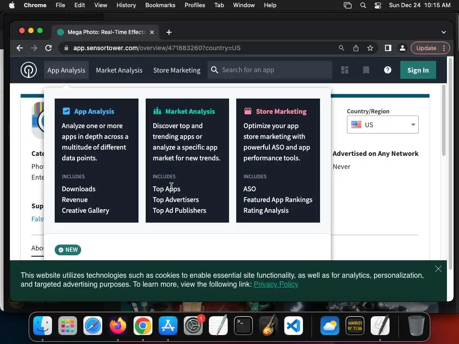The width and height of the screenshot is (459, 344).
Task: Open Top Ad Publishers link
Action: coord(179,211)
